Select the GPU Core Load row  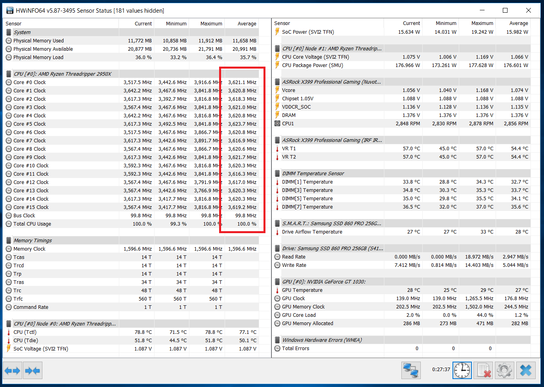(x=402, y=315)
